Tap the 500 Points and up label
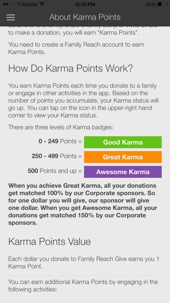Viewport: 170px width, 303px height. click(x=55, y=171)
